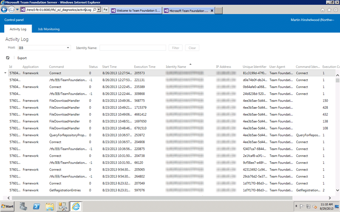Click the search magnifier in the address bar
Viewport: 340px width, 212px height.
point(94,10)
